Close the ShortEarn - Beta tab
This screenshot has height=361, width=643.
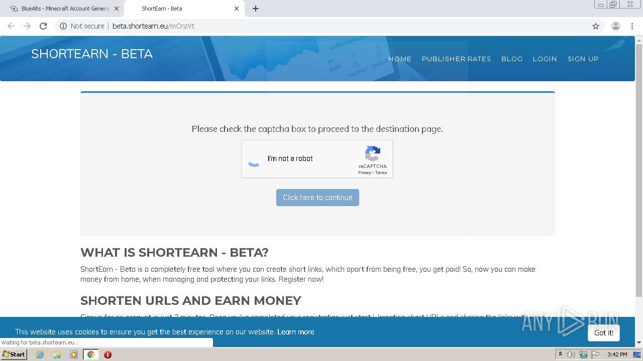(x=237, y=9)
